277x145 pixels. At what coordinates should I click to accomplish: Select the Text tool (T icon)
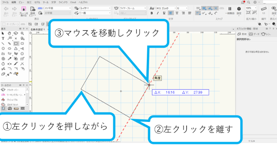point(3,39)
